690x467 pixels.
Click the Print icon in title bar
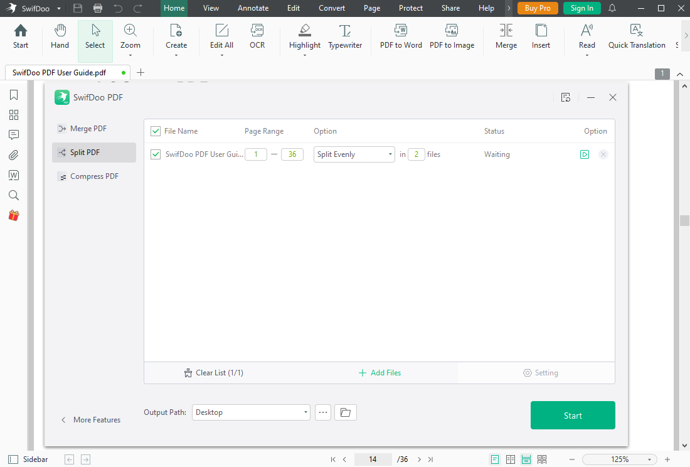point(98,8)
